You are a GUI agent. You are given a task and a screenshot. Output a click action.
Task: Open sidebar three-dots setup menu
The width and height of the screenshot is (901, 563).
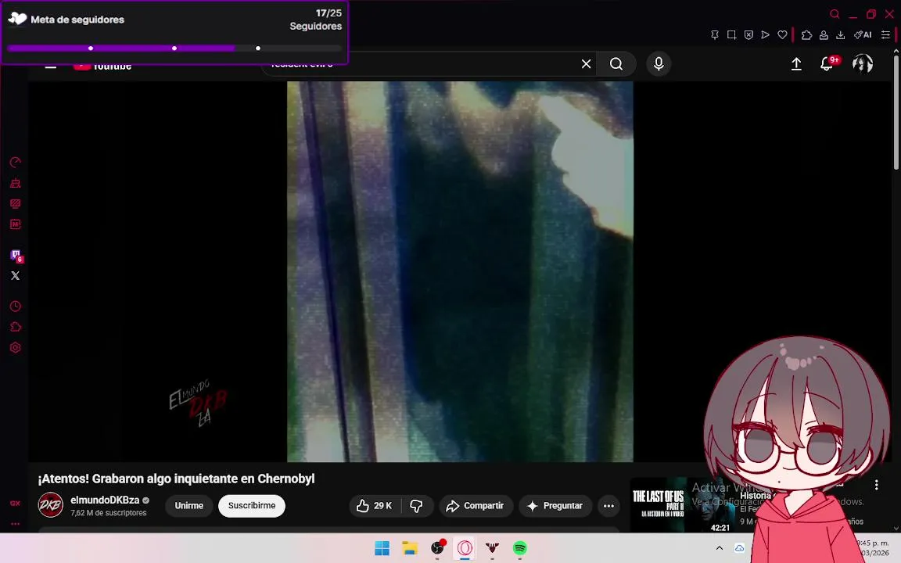pos(16,524)
